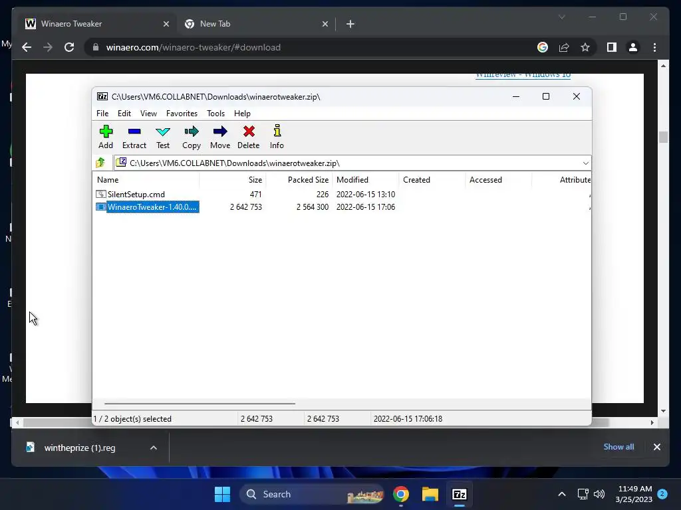
Task: Click the WinaeroTweaker file icon
Action: tap(101, 207)
